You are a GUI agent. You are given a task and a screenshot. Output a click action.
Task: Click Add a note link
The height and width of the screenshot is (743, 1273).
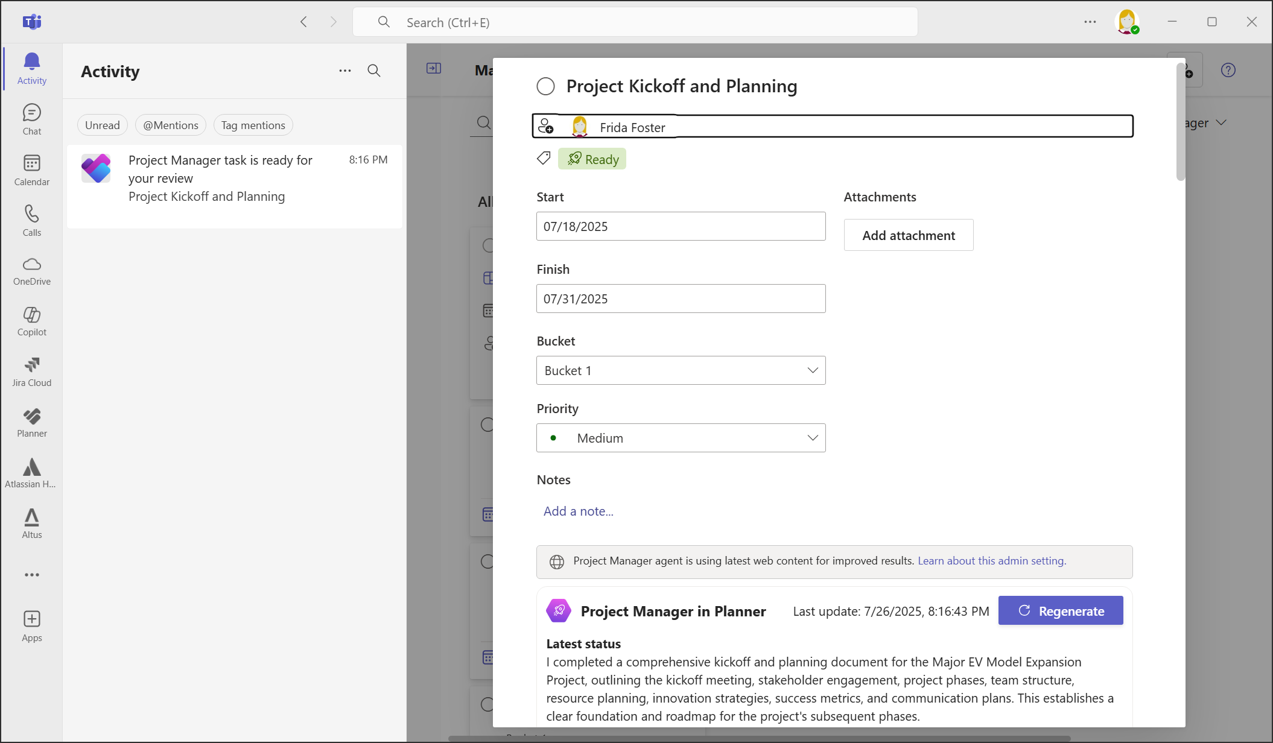click(579, 511)
